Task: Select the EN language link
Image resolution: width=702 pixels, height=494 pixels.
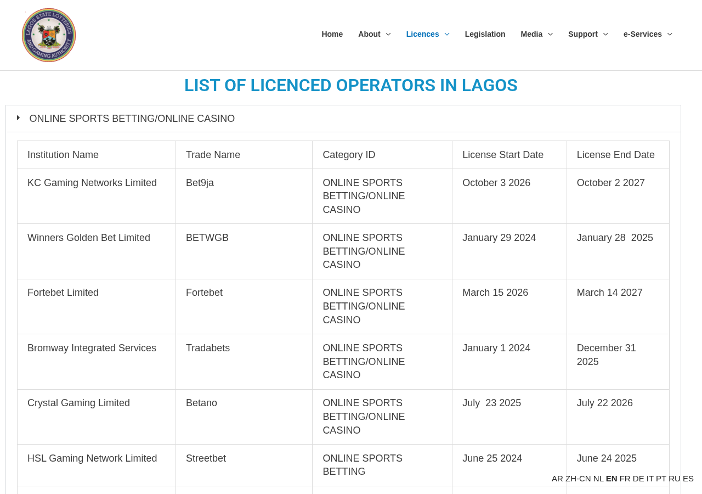Action: (x=612, y=479)
